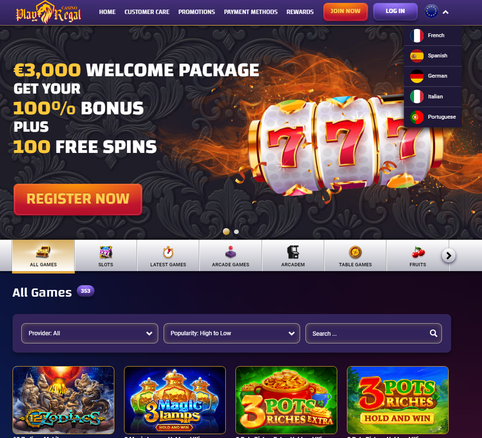This screenshot has height=438, width=482.
Task: Click the search magnifier icon
Action: (x=433, y=333)
